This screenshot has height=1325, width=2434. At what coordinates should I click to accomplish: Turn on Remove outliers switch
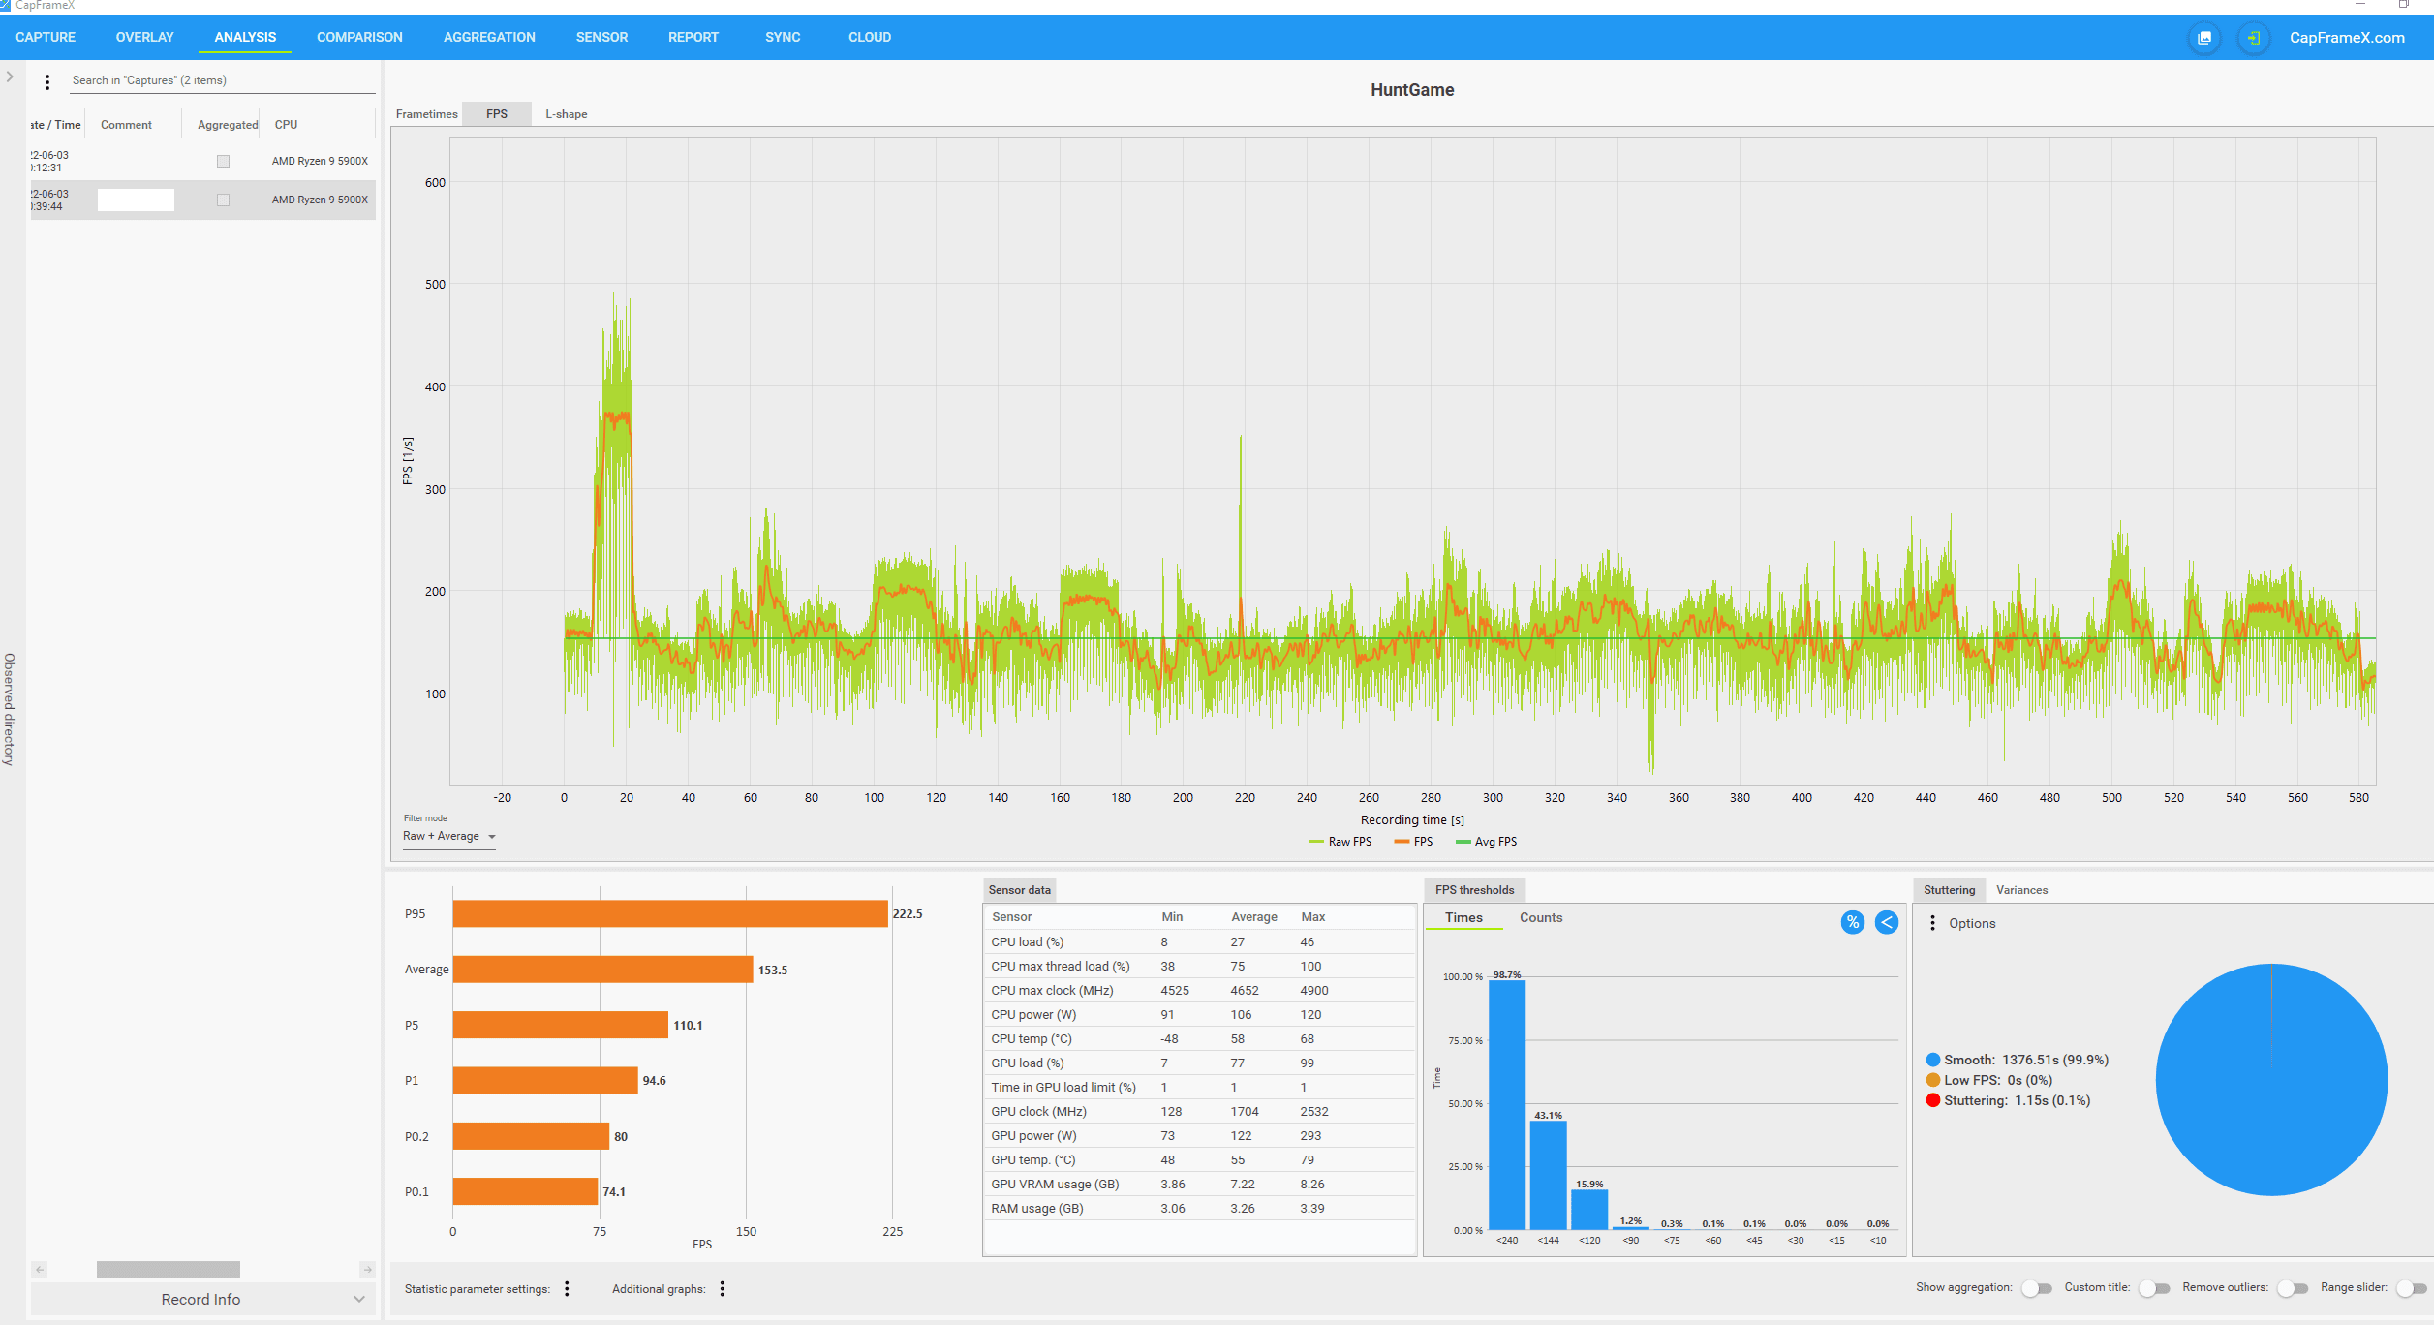[x=2293, y=1288]
